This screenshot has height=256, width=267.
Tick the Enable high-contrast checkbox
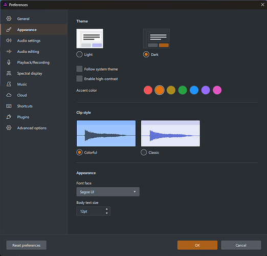coord(79,79)
